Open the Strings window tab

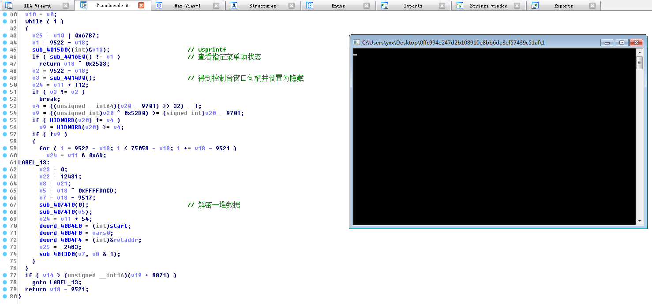coord(488,6)
